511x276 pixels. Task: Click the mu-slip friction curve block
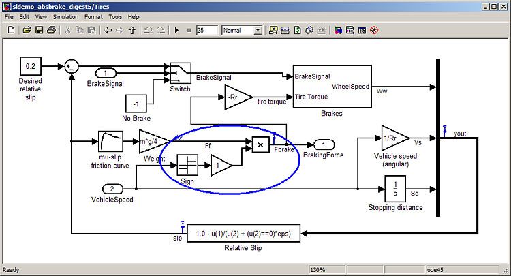click(x=110, y=142)
